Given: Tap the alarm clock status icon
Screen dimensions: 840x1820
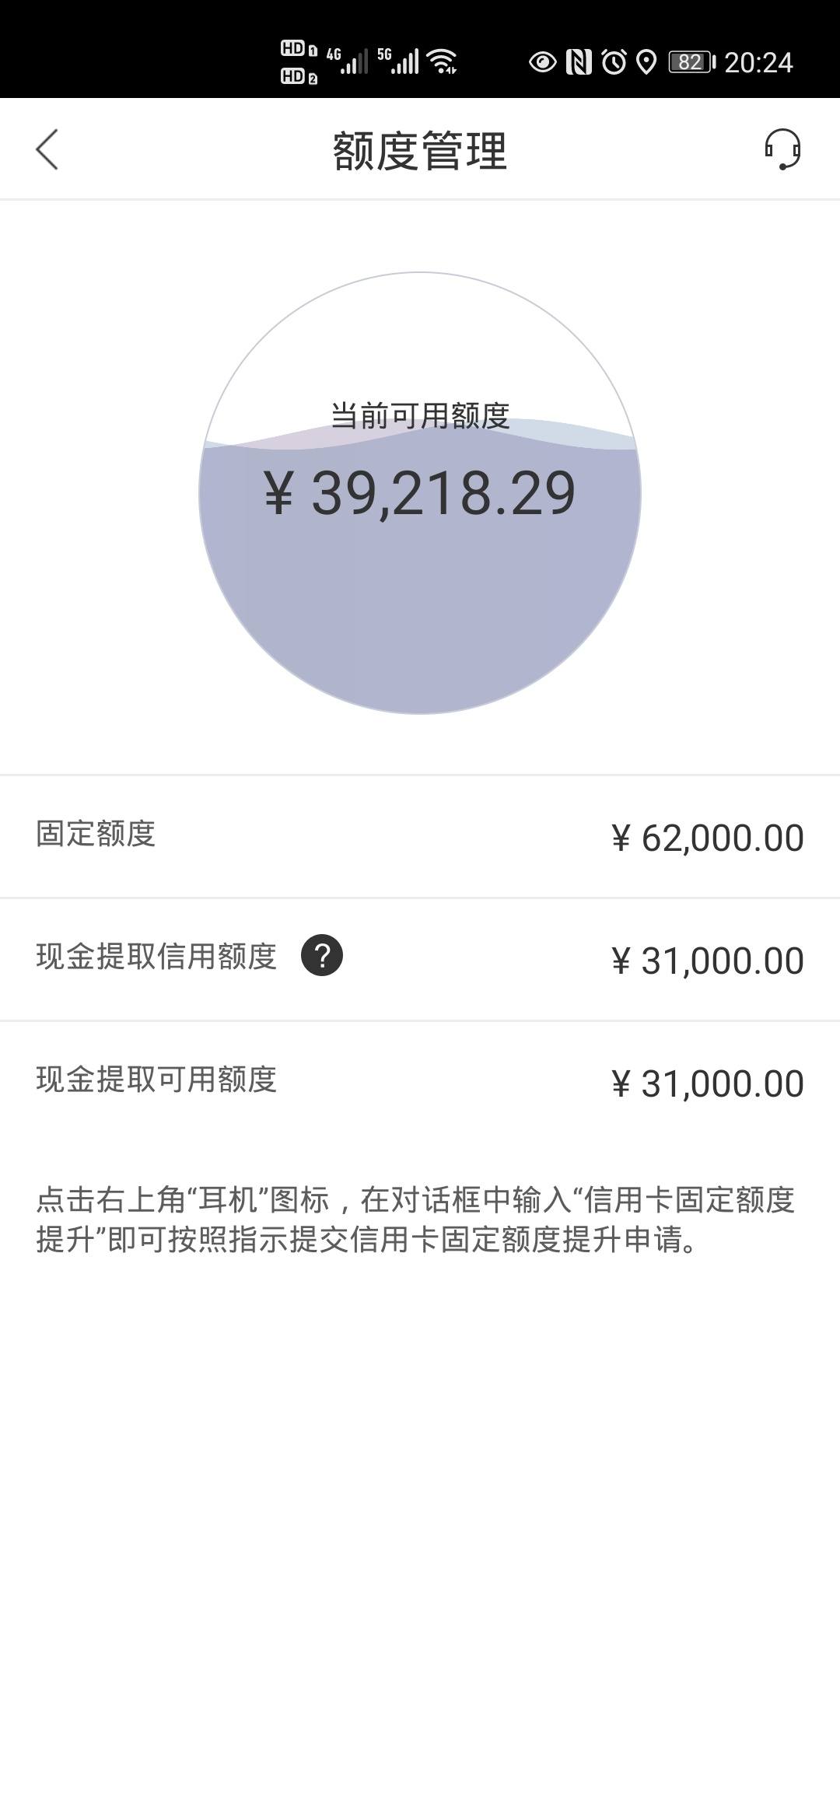Looking at the screenshot, I should [614, 61].
